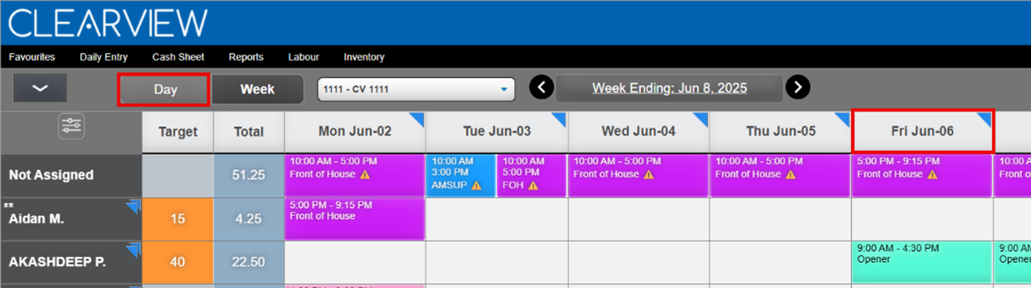Open AKASHDEEP P. Opener shift on Friday
This screenshot has width=1031, height=288.
(x=922, y=262)
